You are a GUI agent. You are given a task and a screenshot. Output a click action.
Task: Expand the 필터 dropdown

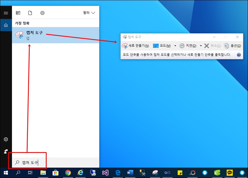click(x=89, y=13)
